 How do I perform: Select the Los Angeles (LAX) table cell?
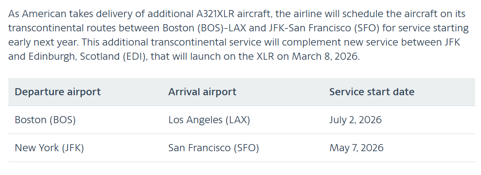click(209, 120)
